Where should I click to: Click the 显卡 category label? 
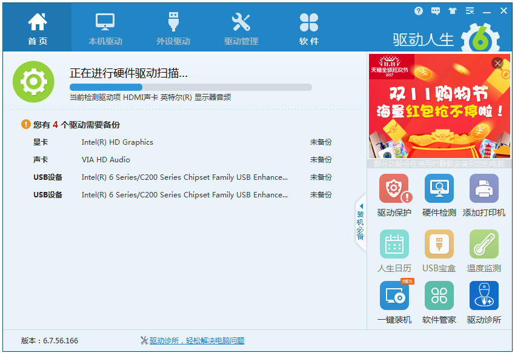(41, 142)
